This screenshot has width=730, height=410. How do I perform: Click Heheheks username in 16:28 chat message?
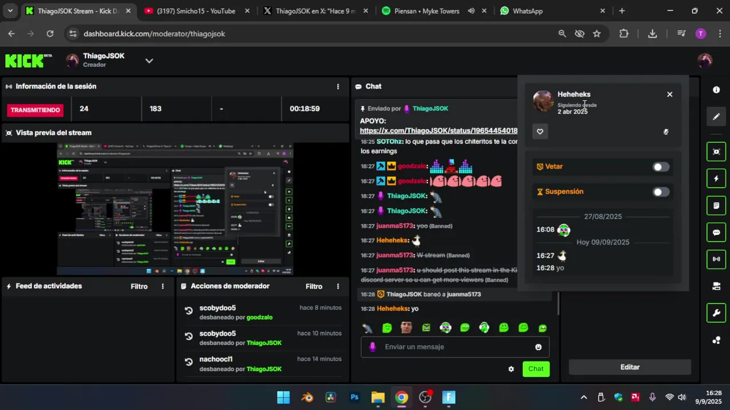(x=392, y=309)
